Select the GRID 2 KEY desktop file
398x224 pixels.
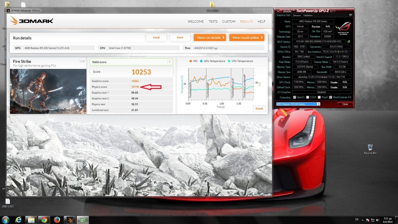[x=8, y=203]
